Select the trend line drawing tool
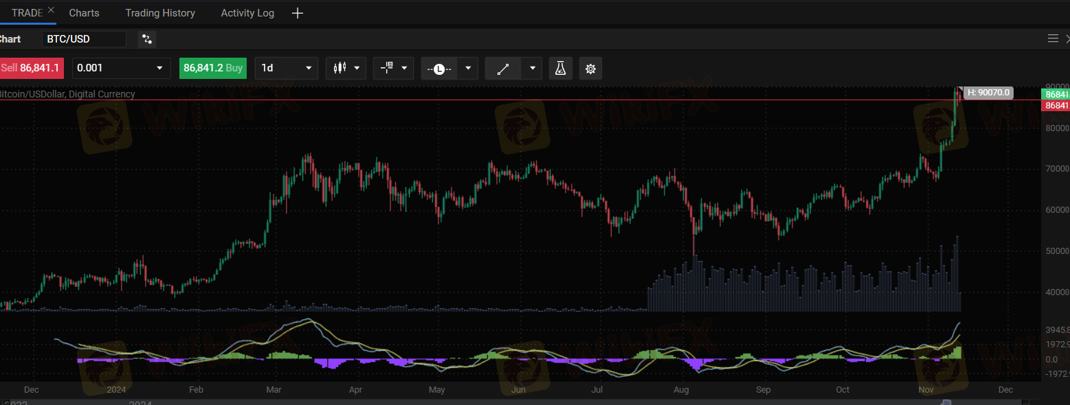 (x=503, y=68)
